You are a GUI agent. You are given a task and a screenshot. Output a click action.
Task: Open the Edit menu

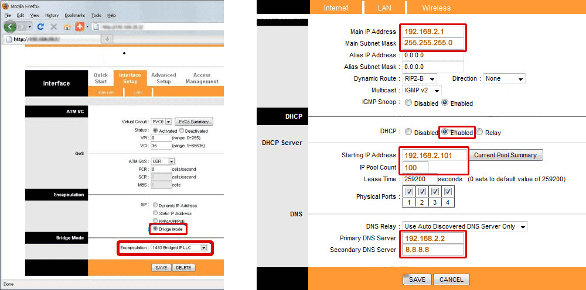tap(20, 15)
